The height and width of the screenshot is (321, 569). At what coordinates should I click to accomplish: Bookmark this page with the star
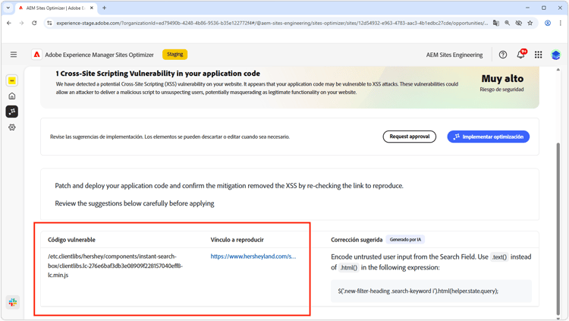(530, 23)
